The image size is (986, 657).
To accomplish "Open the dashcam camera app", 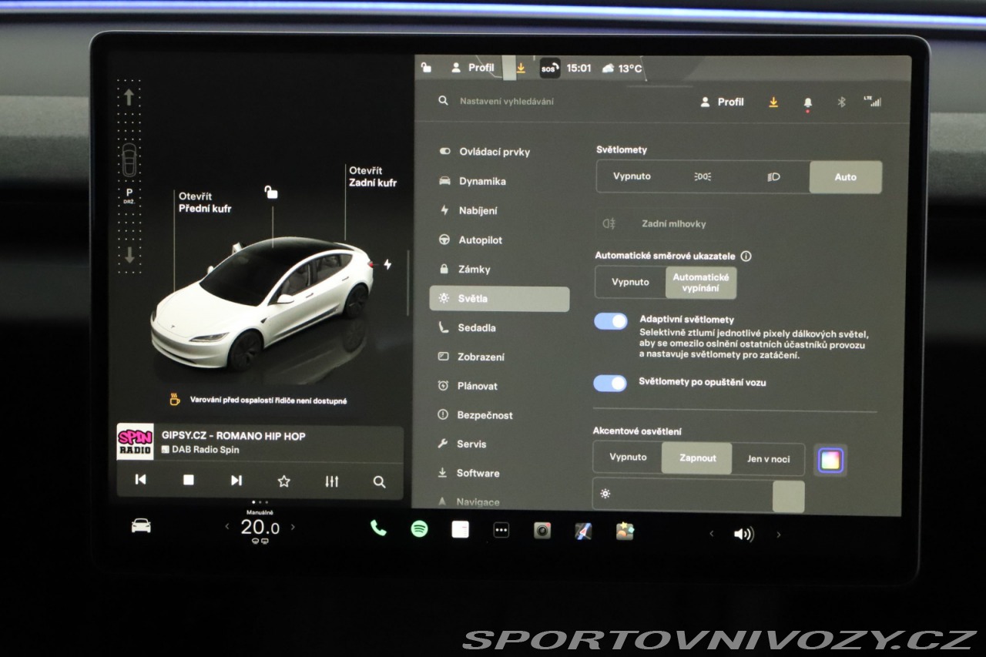I will (542, 531).
